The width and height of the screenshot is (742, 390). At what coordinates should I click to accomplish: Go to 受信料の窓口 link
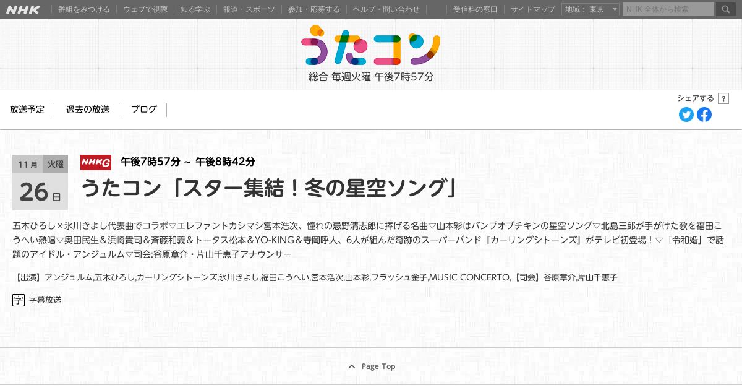tap(475, 9)
